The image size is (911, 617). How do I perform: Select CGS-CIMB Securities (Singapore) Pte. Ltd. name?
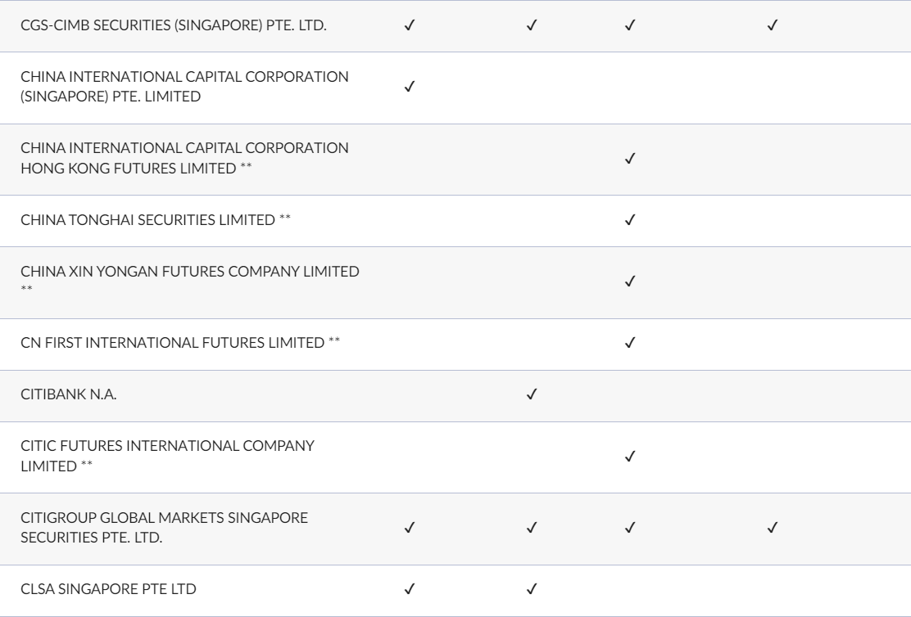point(174,25)
